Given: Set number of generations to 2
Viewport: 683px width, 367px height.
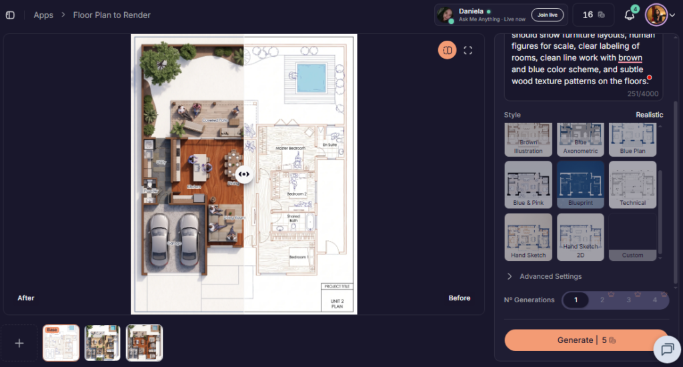Looking at the screenshot, I should (602, 300).
